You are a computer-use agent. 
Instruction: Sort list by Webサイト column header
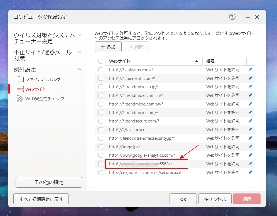pyautogui.click(x=154, y=61)
